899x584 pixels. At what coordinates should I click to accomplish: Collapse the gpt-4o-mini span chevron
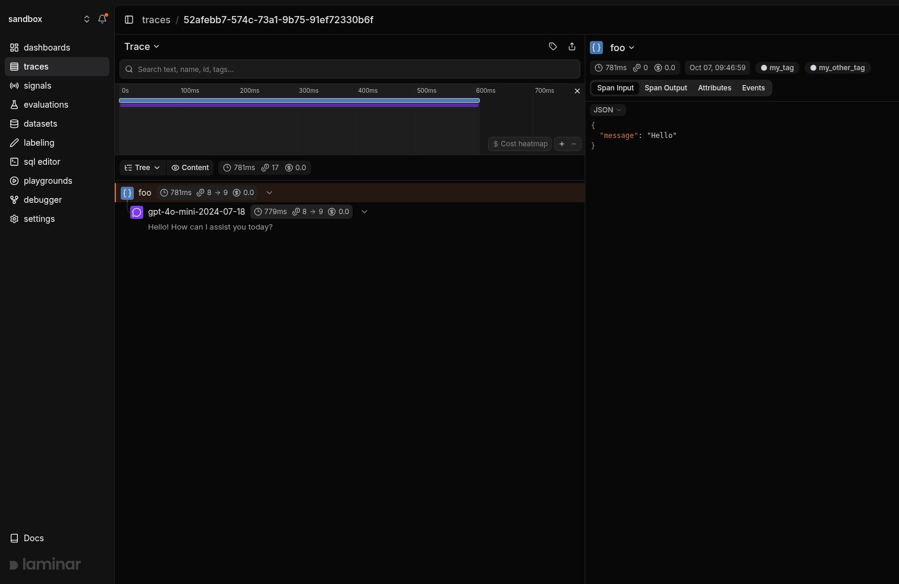coord(364,212)
